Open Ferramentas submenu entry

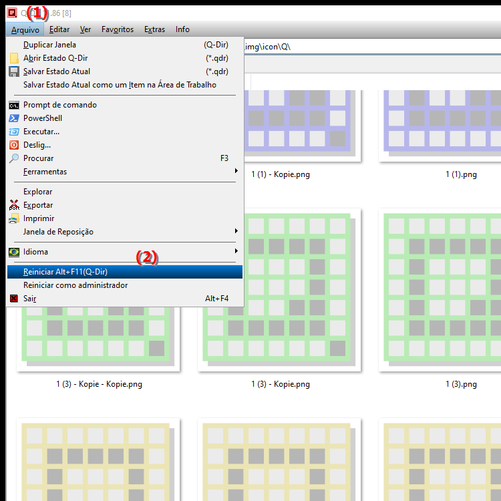pyautogui.click(x=125, y=172)
